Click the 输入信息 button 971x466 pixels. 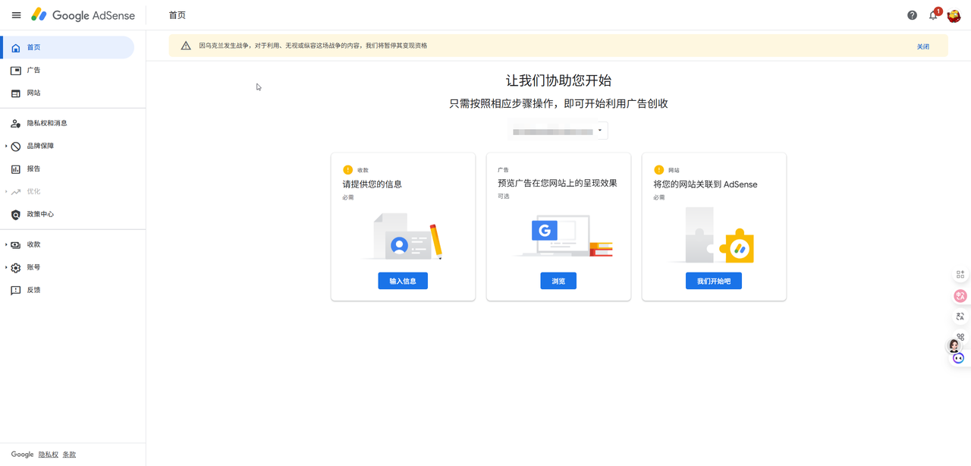coord(403,281)
